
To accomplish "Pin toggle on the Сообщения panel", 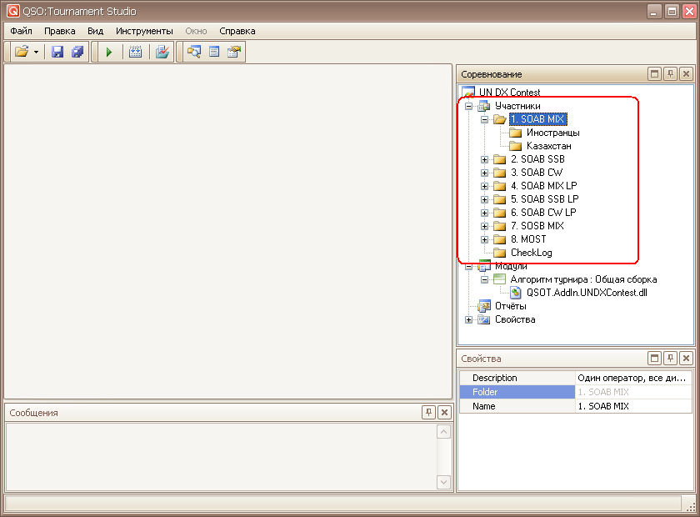I will click(428, 412).
